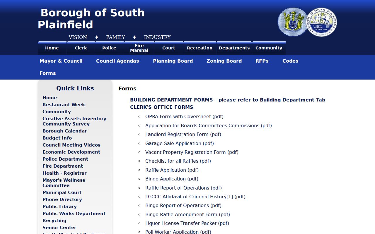
Task: Open Creative Assets Inventory Community Survey link
Action: [x=74, y=121]
